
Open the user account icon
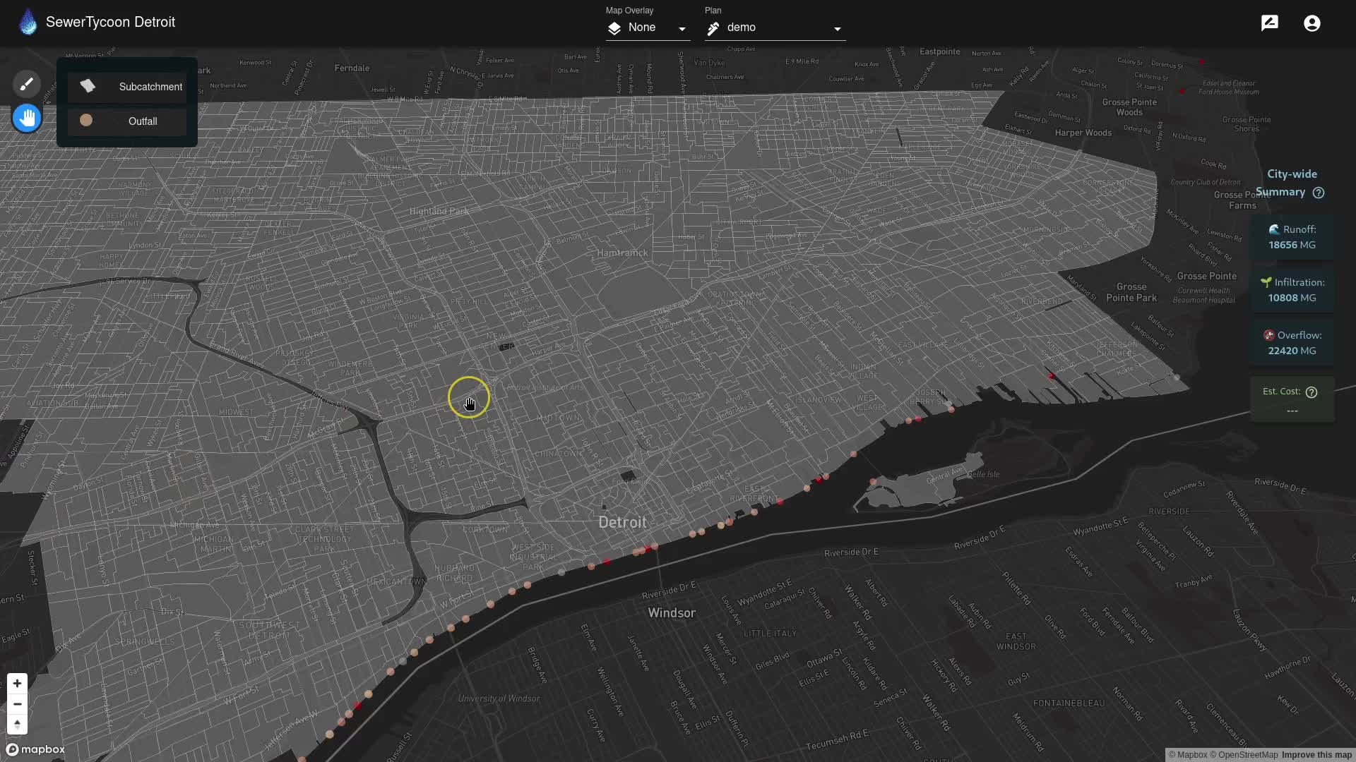(1312, 23)
